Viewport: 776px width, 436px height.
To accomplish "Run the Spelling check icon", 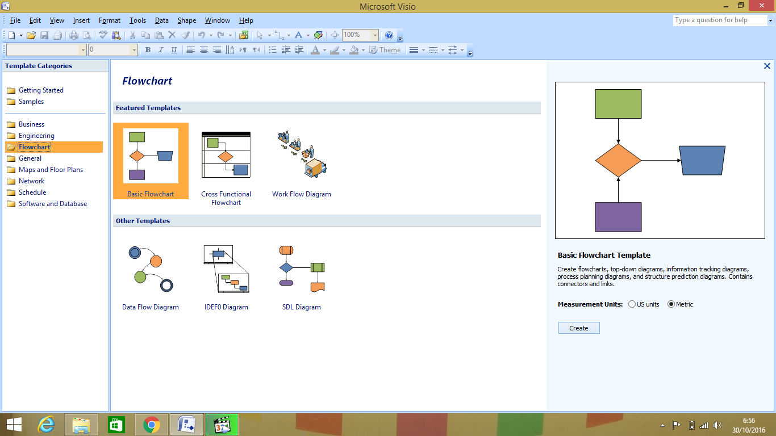I will [x=103, y=35].
